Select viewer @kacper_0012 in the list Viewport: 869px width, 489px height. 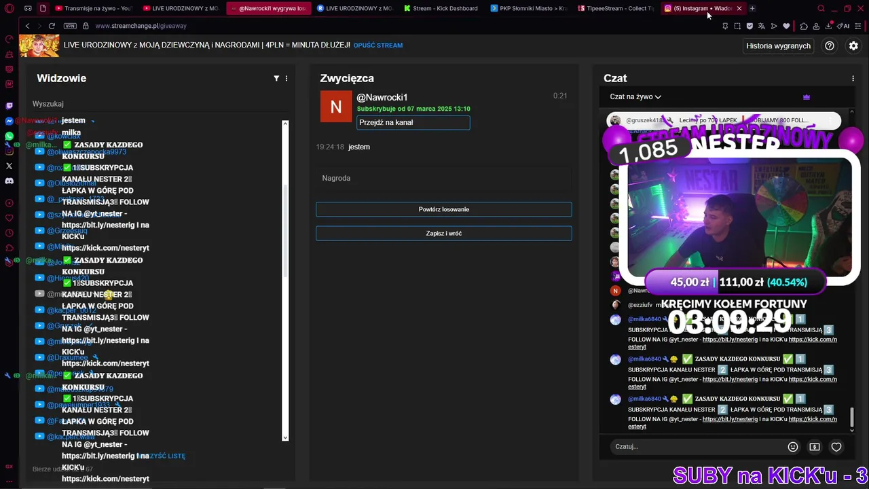pos(72,310)
